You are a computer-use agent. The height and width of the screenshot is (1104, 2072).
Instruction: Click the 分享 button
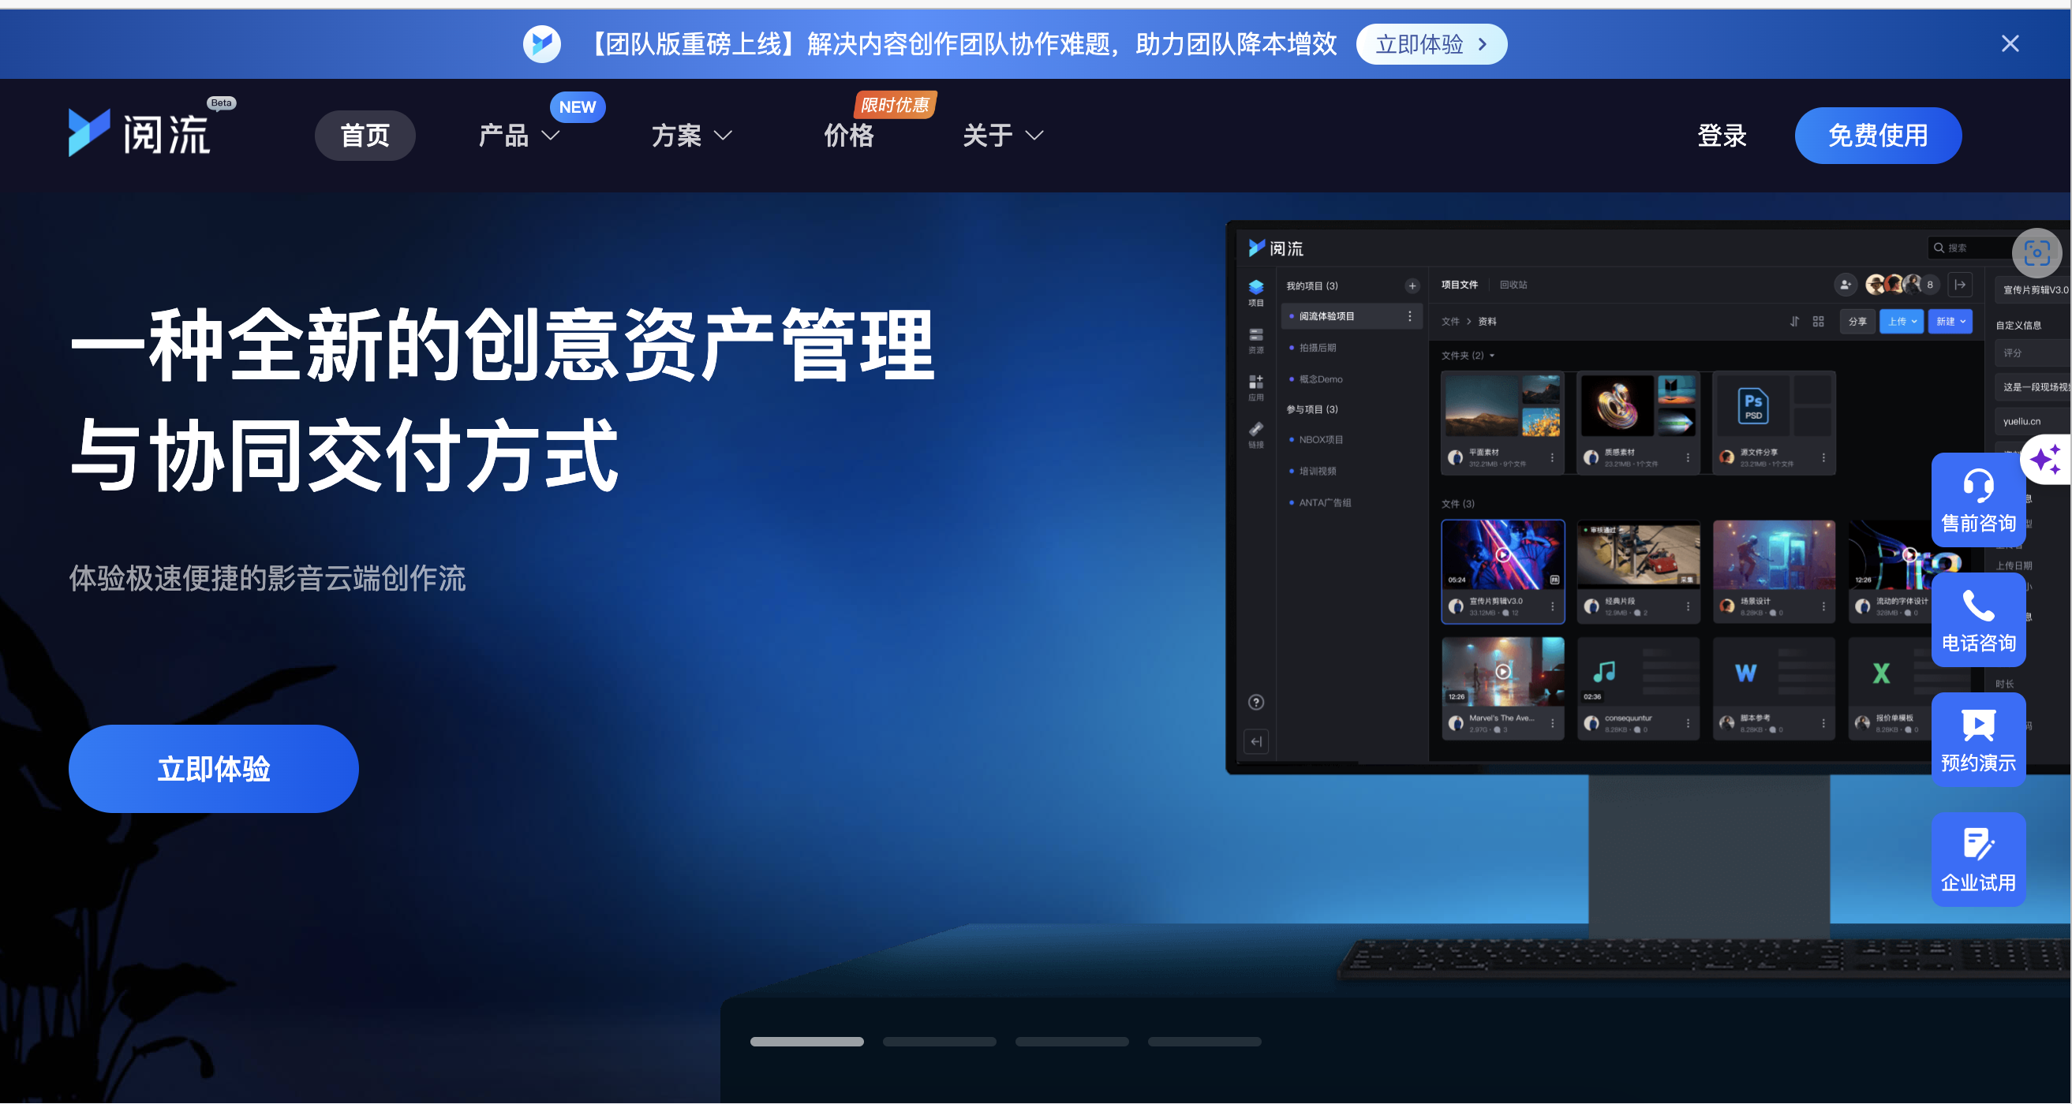1857,322
